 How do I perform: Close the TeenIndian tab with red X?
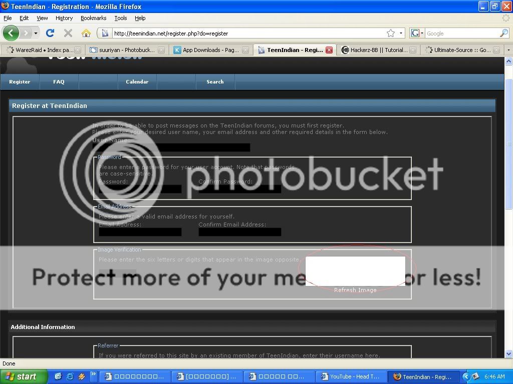pyautogui.click(x=329, y=50)
